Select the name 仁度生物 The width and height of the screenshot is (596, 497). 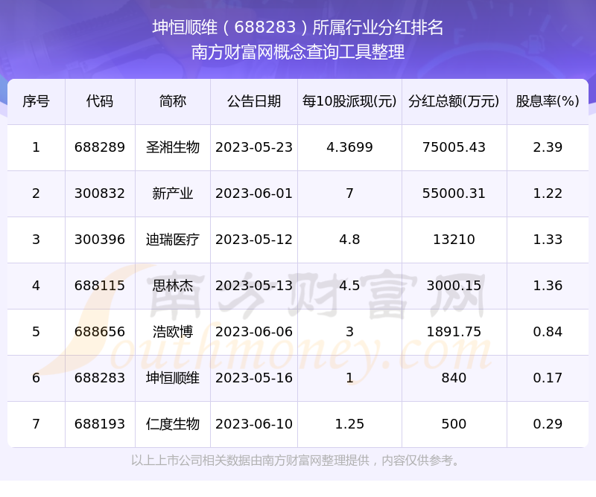(173, 424)
